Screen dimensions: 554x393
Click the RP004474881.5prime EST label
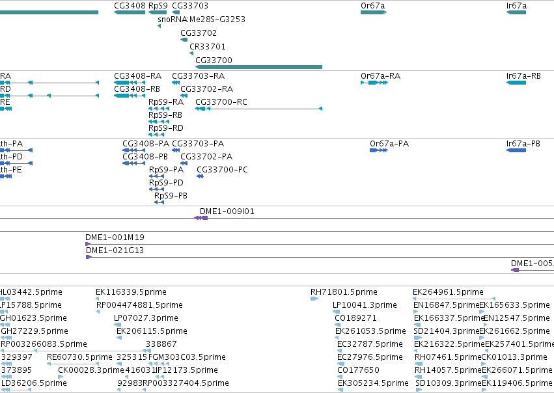[x=139, y=305]
